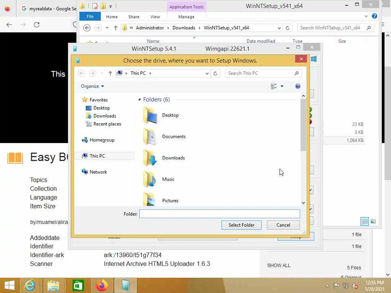
Task: Open the Pictures folder icon
Action: coord(150,199)
